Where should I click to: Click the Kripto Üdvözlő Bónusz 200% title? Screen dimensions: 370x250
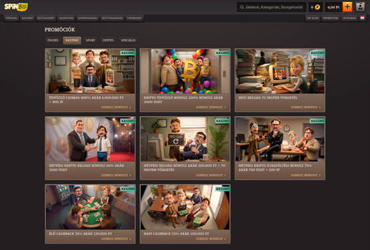(x=183, y=99)
